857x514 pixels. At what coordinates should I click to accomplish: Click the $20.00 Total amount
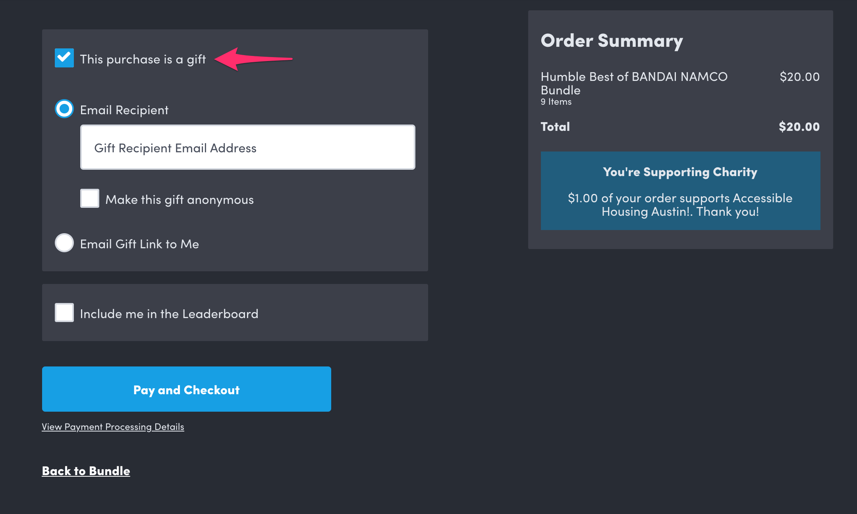tap(799, 127)
